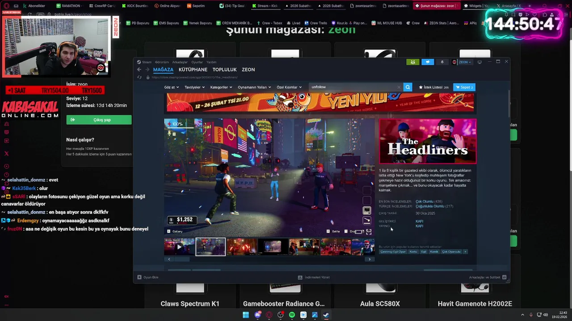Click the green Çıkış yap button
Viewport: 572px width, 321px height.
point(99,120)
